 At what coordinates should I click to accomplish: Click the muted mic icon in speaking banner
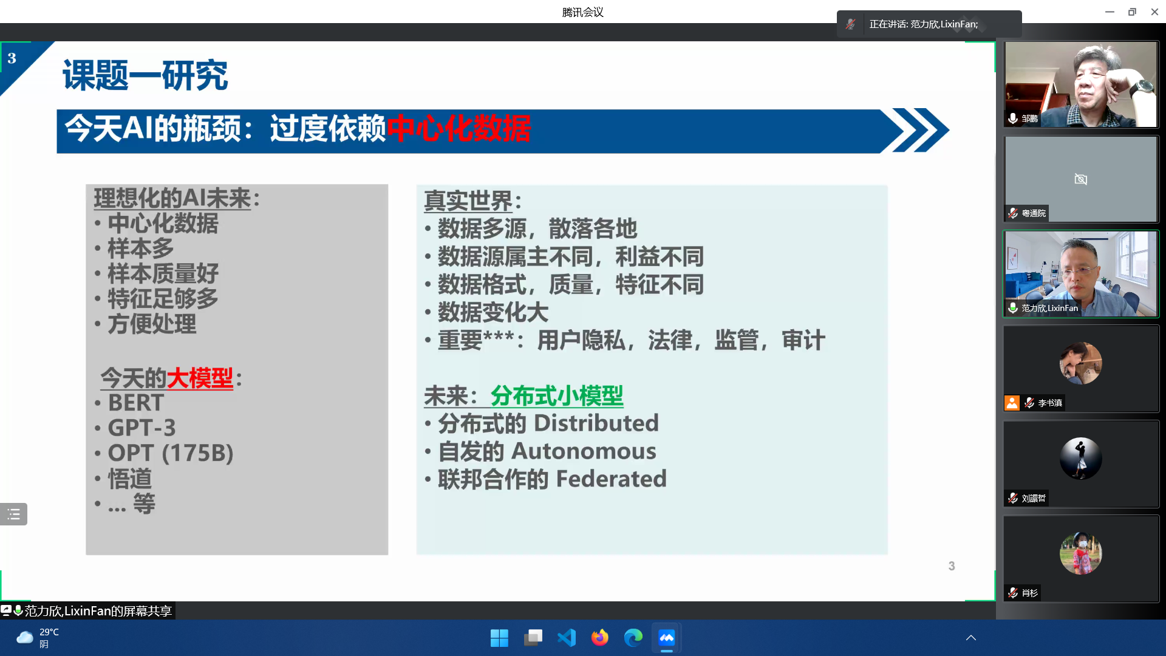[x=850, y=24]
